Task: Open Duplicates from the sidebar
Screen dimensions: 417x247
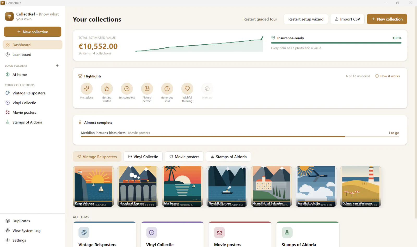Action: click(33, 221)
